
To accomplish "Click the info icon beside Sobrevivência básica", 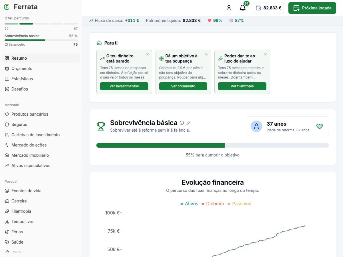I will 182,123.
